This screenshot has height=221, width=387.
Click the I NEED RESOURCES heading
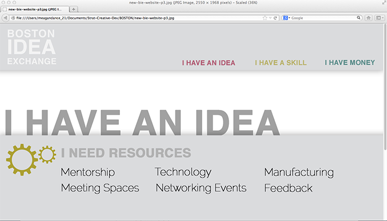(x=126, y=152)
